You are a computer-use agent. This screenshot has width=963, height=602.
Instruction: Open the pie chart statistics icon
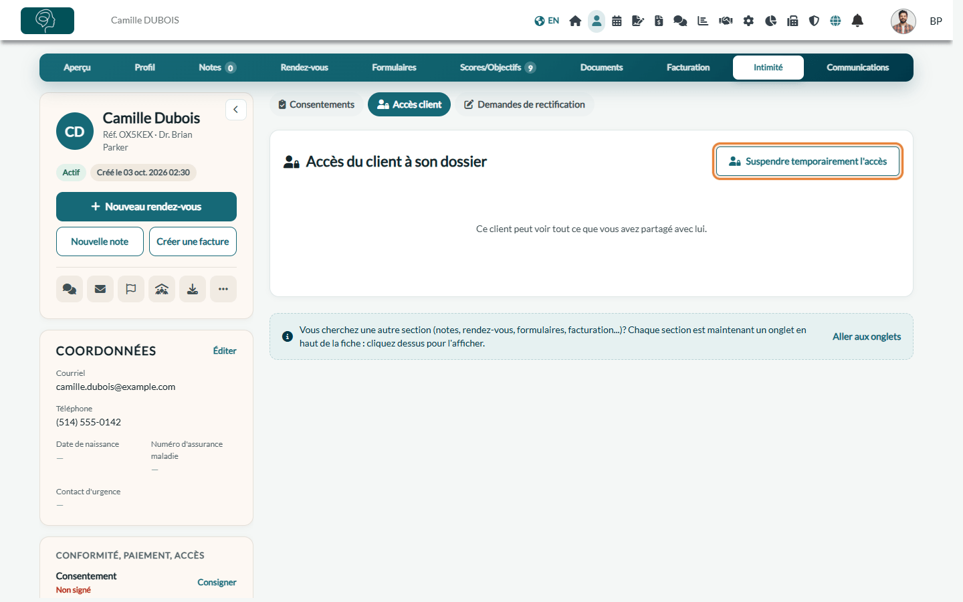pos(770,21)
